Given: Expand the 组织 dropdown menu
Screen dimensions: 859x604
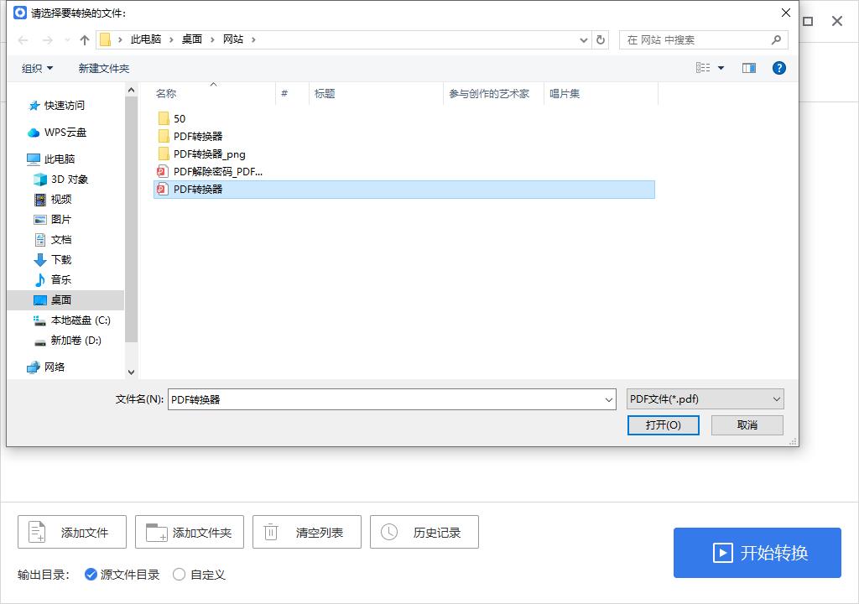Looking at the screenshot, I should (x=37, y=68).
